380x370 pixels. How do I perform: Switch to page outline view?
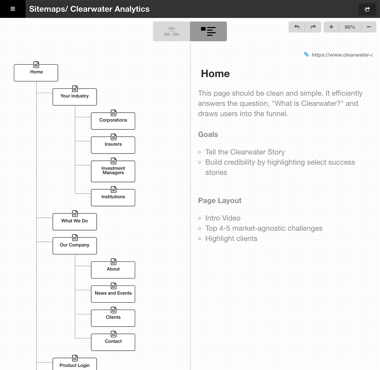(208, 31)
